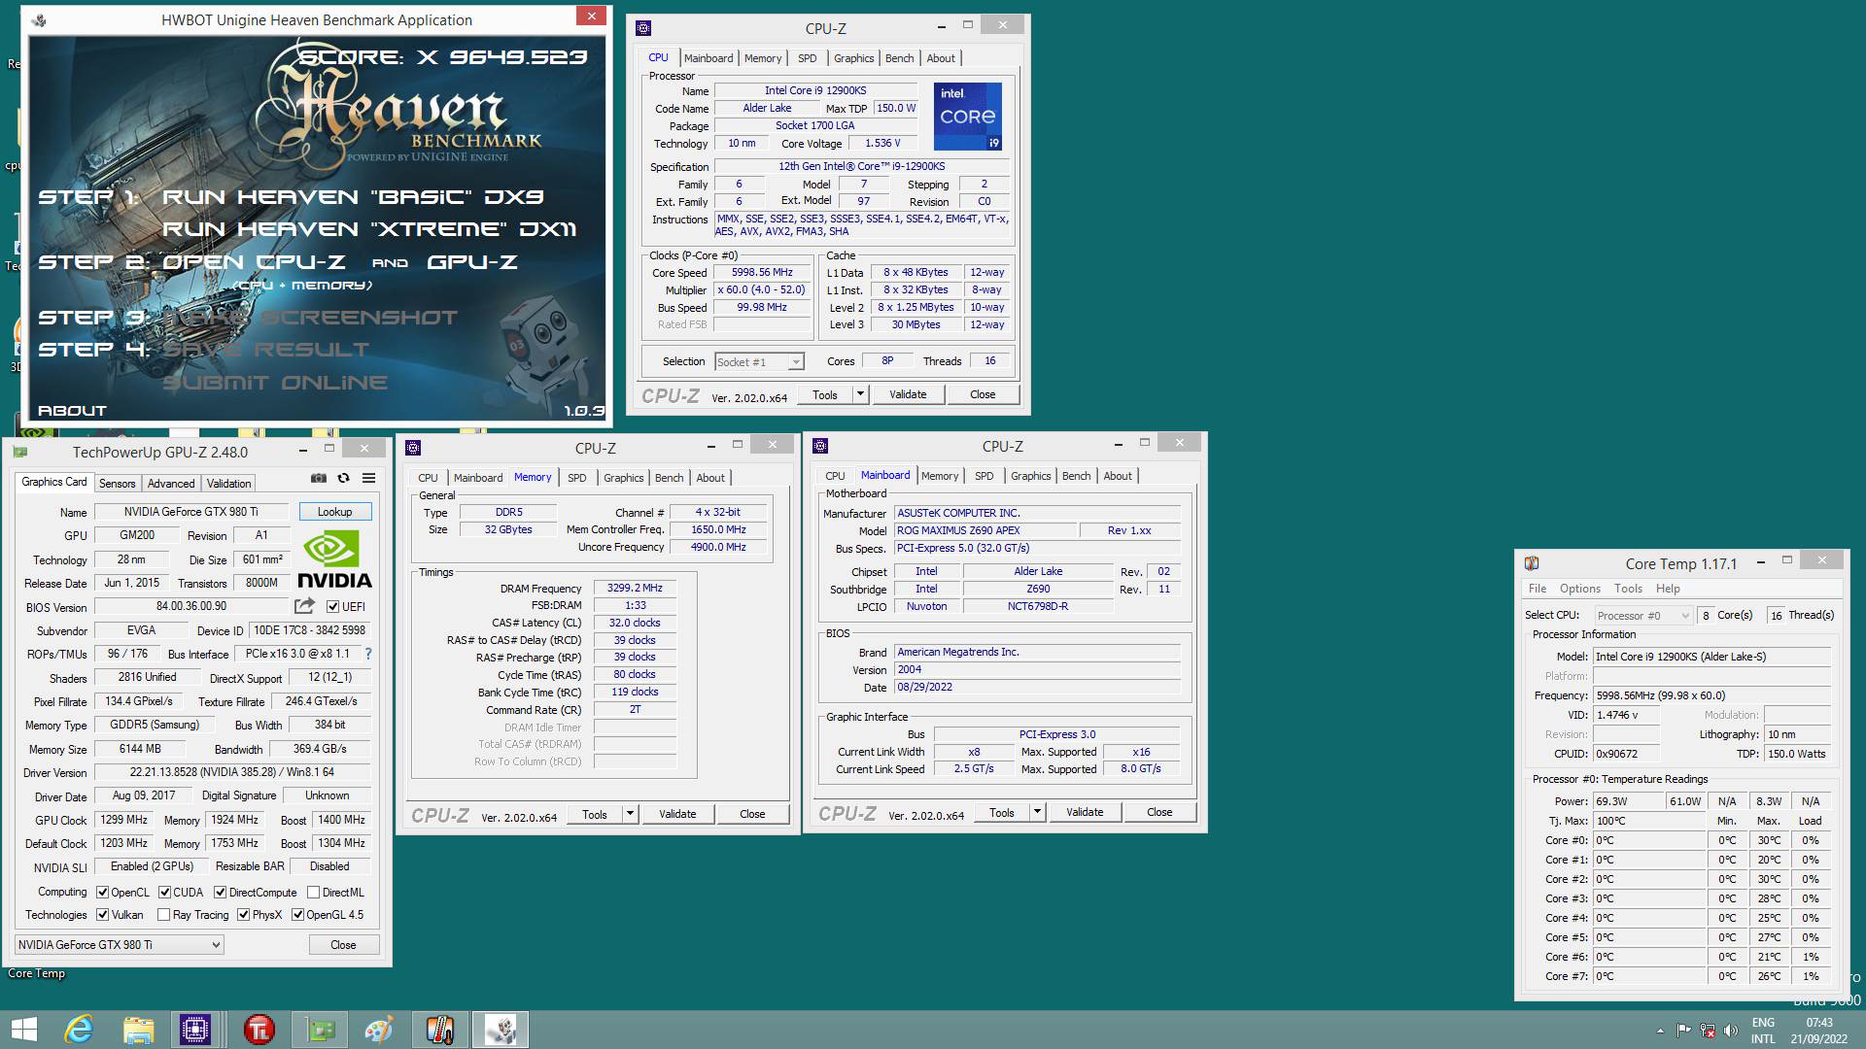Click the GPU-Z window title icon
The image size is (1866, 1049).
tap(20, 452)
